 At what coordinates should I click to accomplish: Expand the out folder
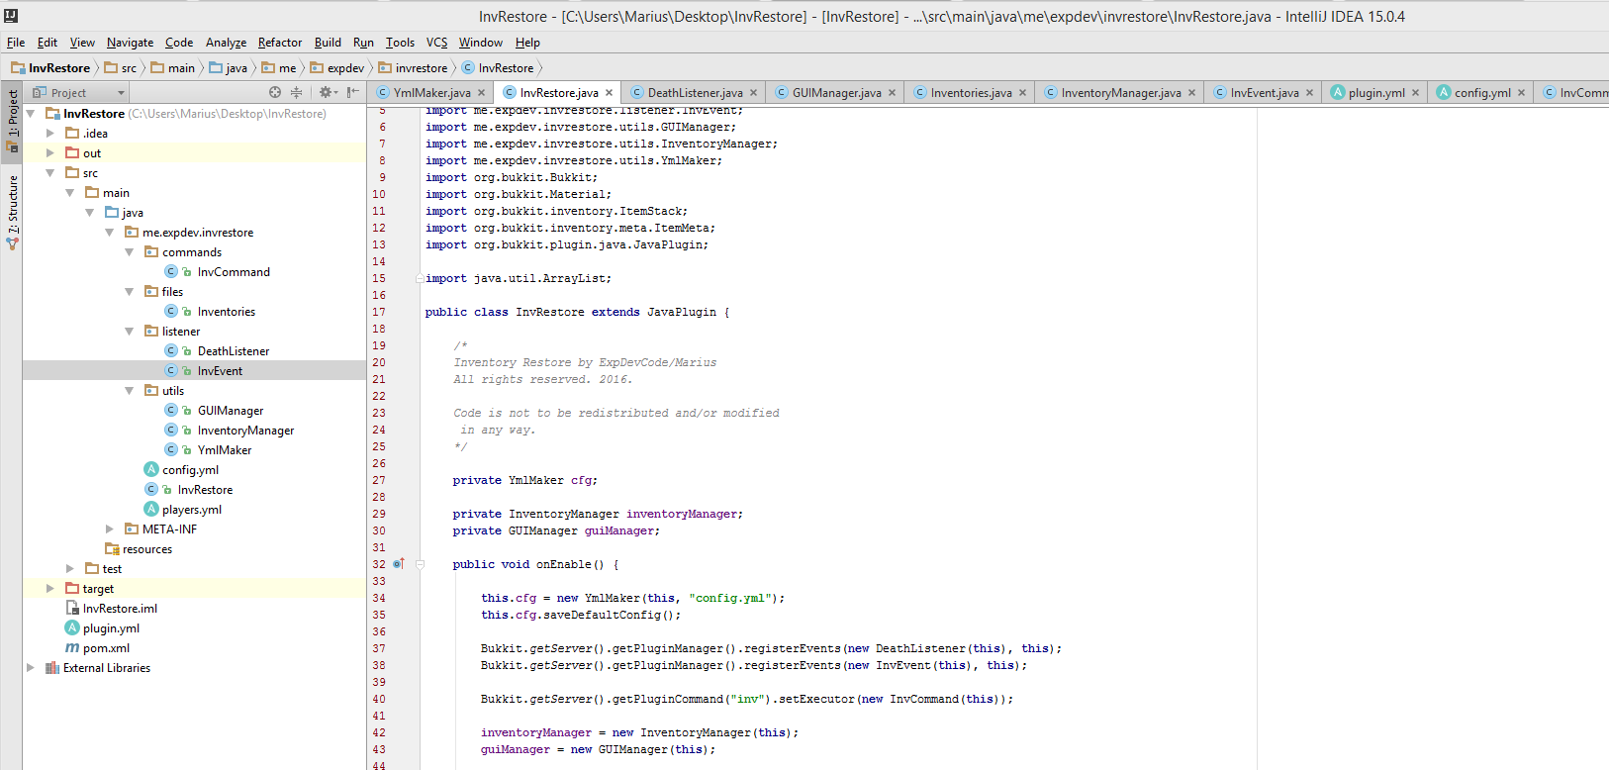(x=50, y=152)
